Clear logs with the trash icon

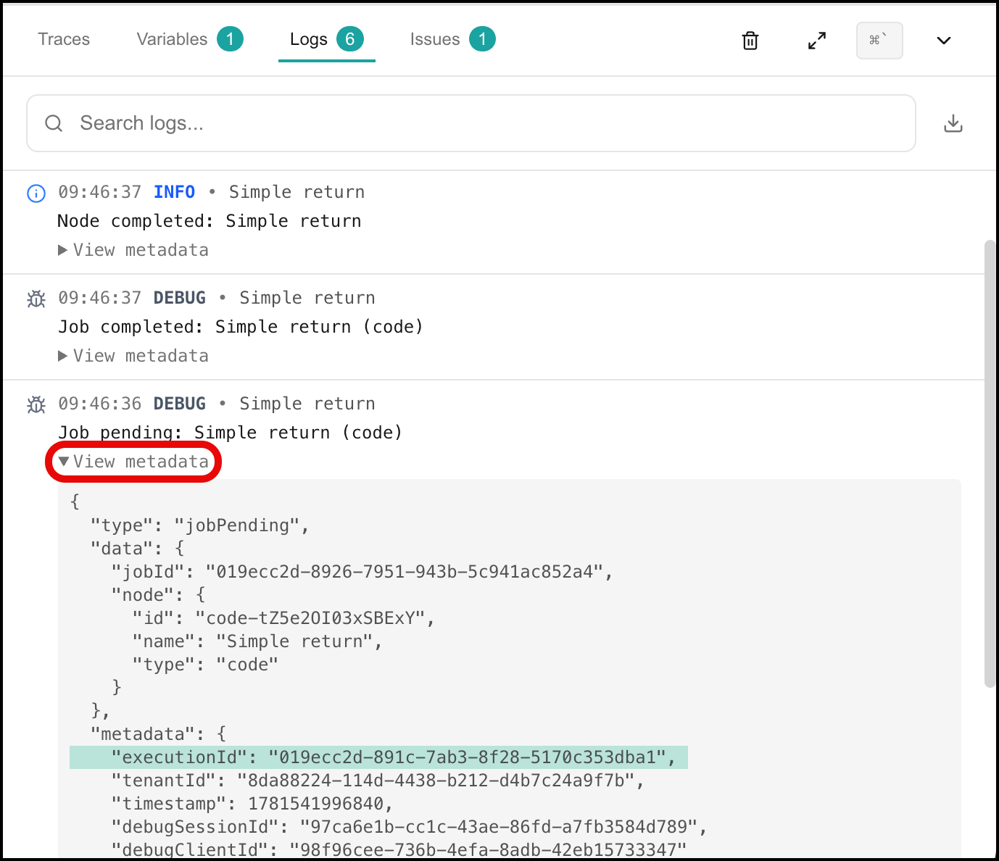pyautogui.click(x=750, y=41)
